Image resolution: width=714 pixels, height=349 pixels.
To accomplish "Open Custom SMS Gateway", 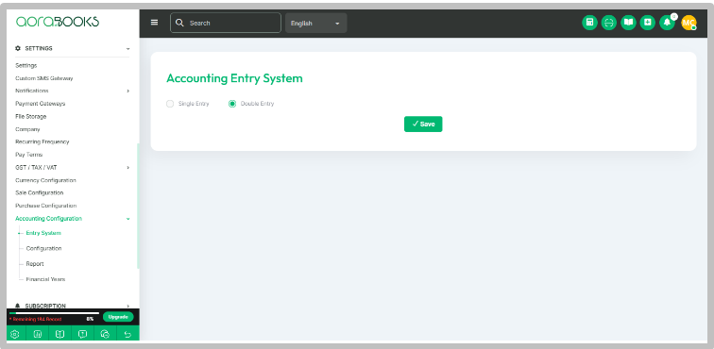I will click(44, 78).
